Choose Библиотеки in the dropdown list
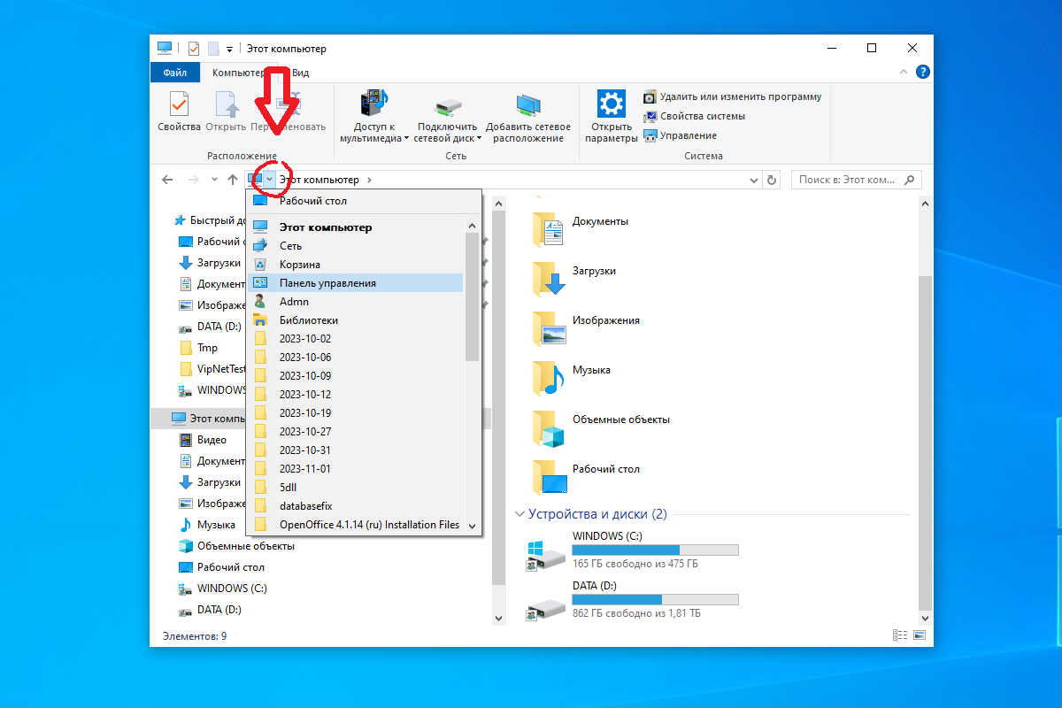The image size is (1062, 708). click(357, 320)
